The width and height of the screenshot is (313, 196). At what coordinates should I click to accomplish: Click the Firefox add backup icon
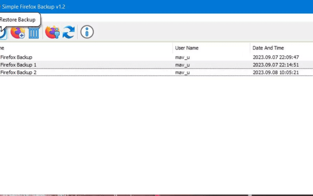click(18, 33)
